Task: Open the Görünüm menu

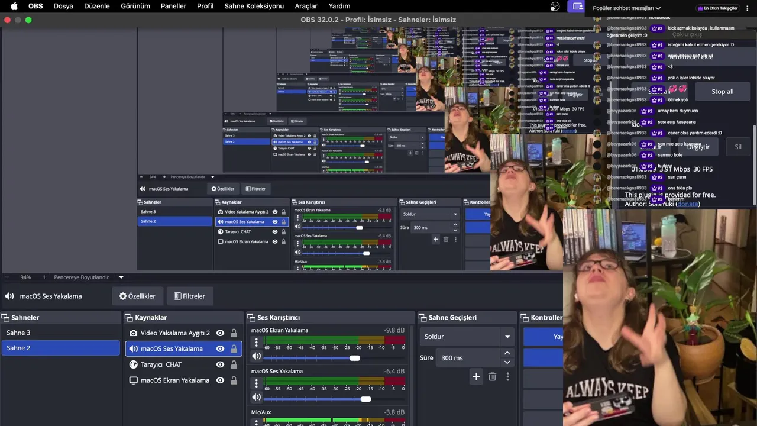Action: coord(135,6)
